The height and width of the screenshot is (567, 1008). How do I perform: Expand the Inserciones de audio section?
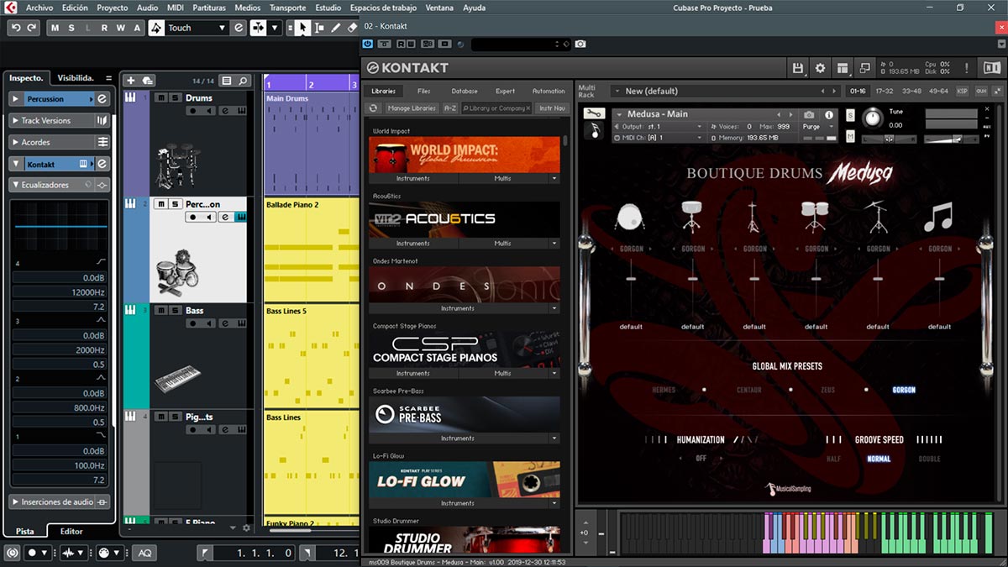click(x=16, y=502)
